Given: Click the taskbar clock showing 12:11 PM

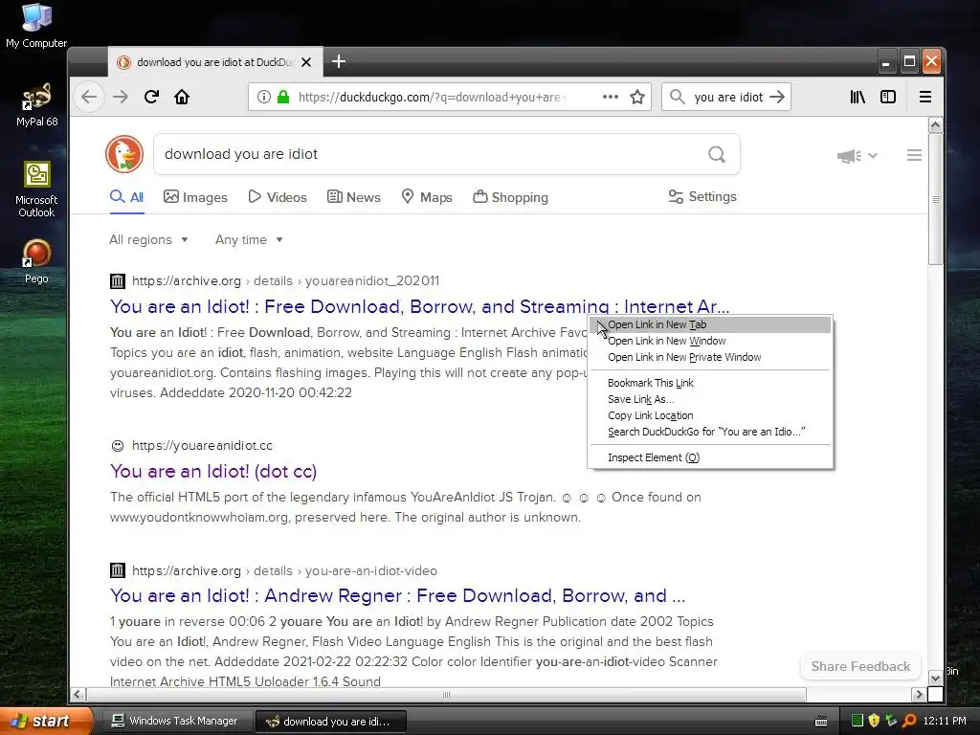Looking at the screenshot, I should pos(945,722).
